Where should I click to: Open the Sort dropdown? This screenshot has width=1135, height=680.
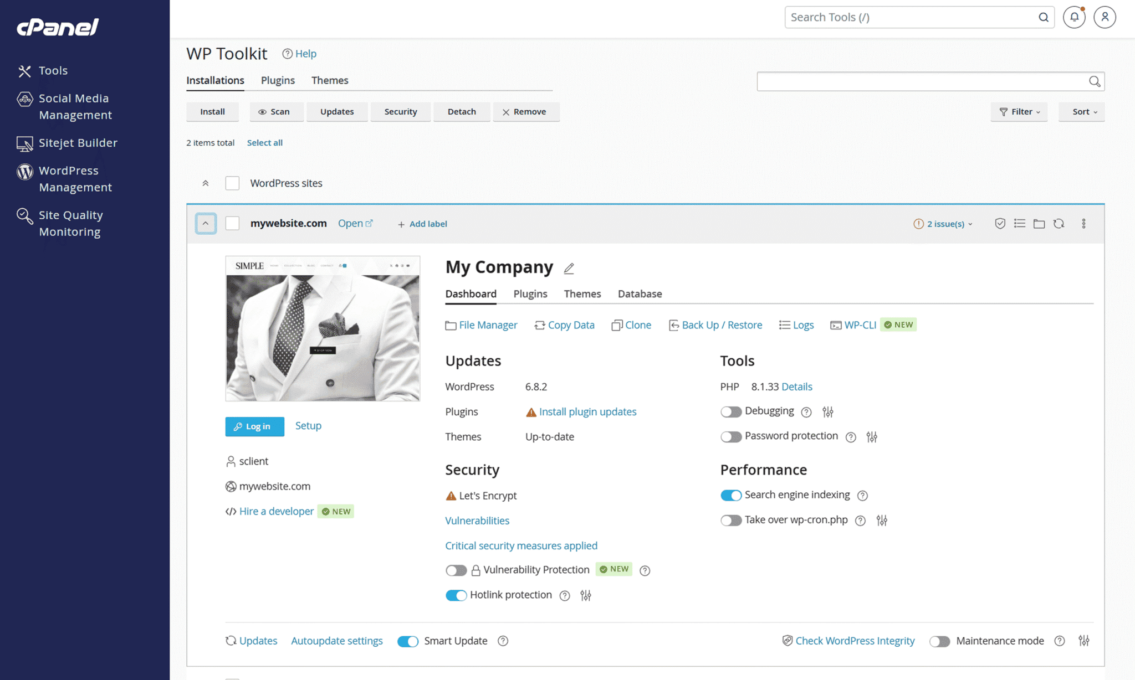1081,111
